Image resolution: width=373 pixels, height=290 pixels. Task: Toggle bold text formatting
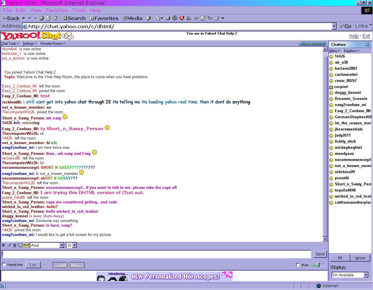click(3, 245)
